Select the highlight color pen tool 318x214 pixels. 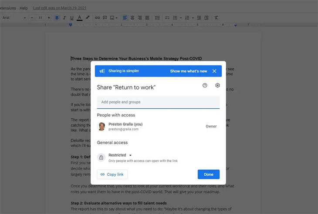point(88,17)
